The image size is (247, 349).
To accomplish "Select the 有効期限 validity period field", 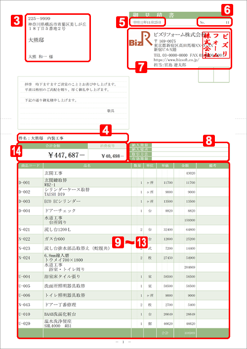I will pos(179,158).
